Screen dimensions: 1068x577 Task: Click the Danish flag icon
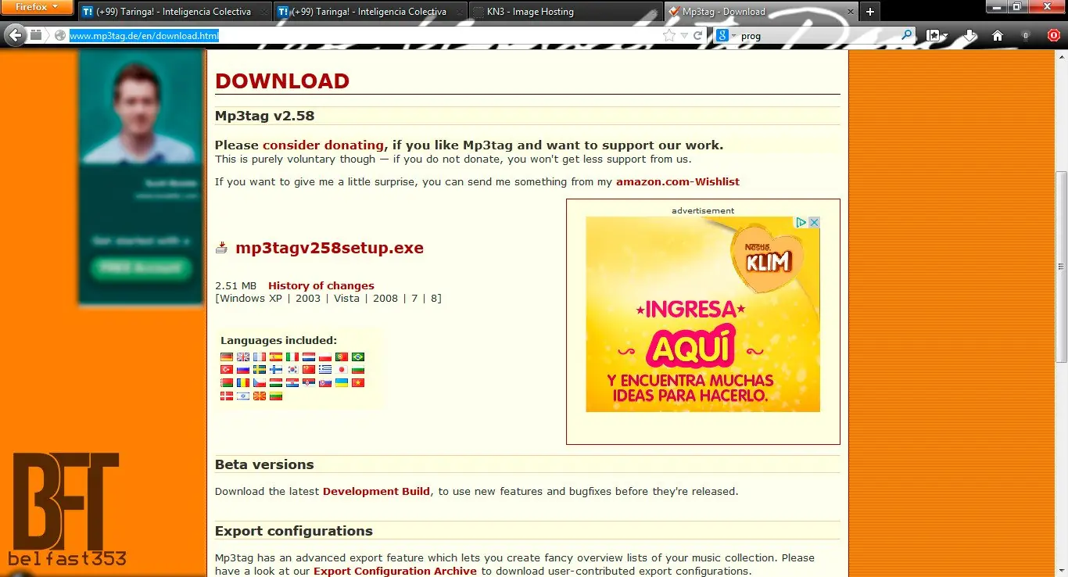coord(227,396)
